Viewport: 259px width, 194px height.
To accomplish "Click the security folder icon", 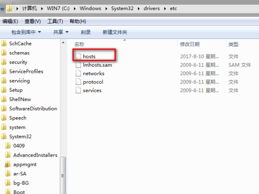I will click(x=4, y=62).
